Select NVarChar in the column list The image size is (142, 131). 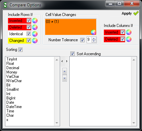pos(14,81)
